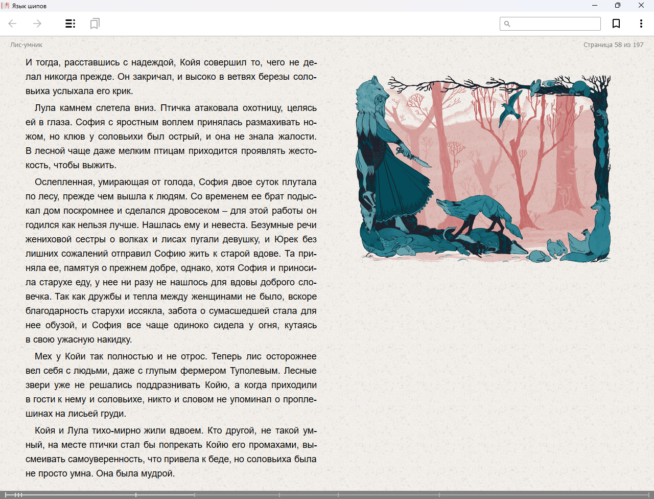Go forward using the right arrow
This screenshot has width=654, height=499.
click(37, 24)
